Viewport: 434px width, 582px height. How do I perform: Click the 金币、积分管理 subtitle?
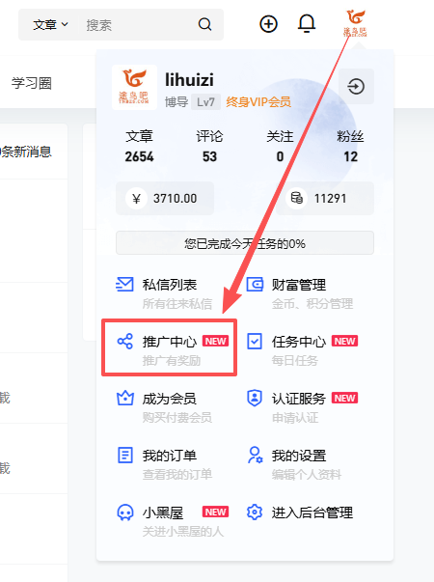point(312,304)
